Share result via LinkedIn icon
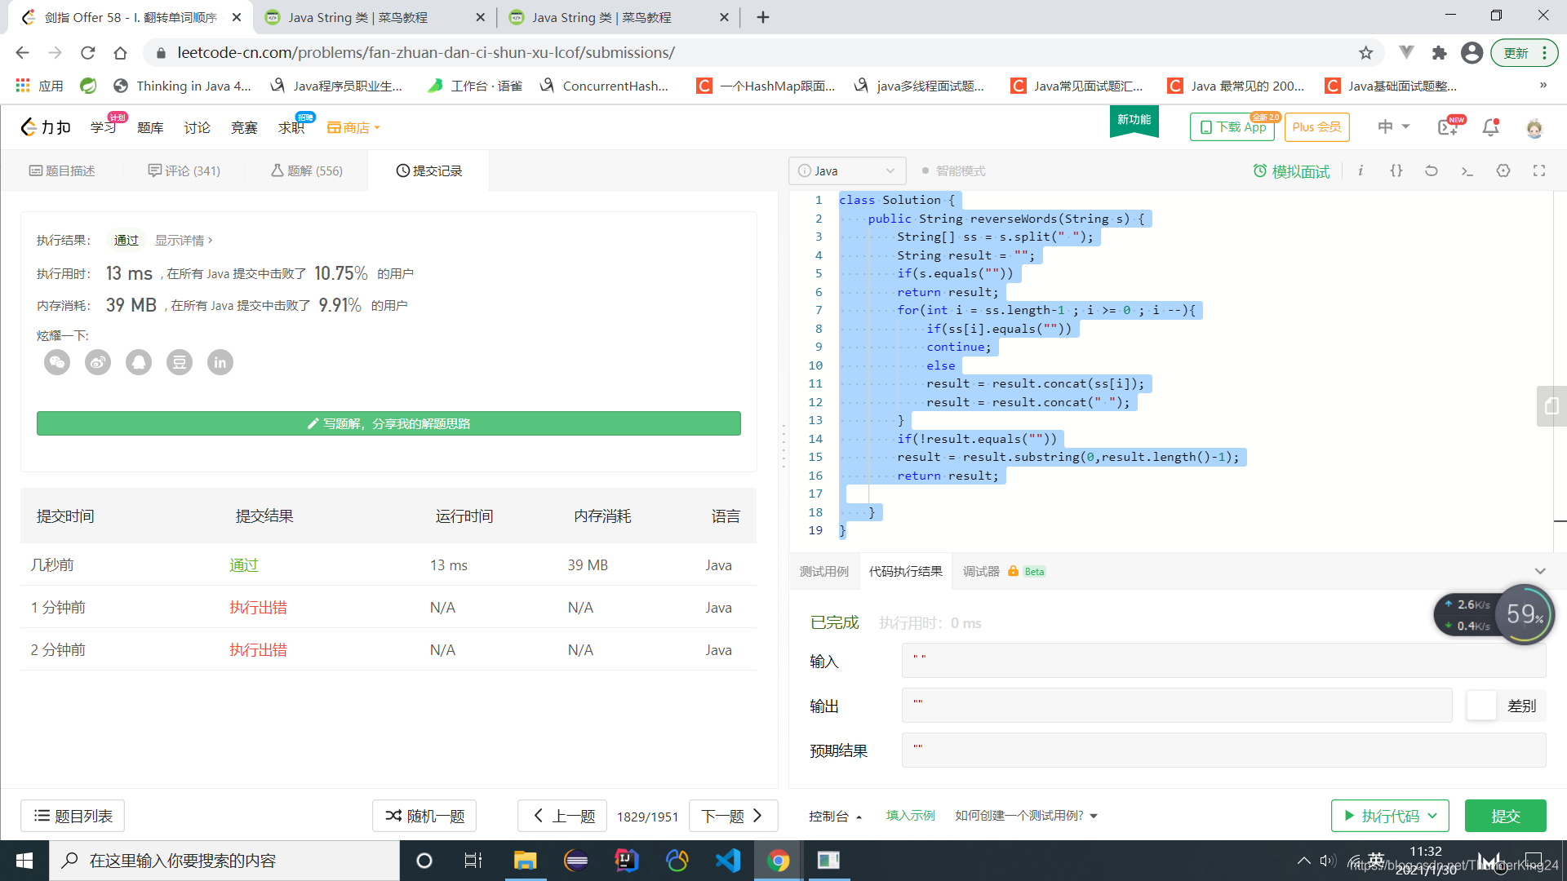Screen dimensions: 1567x881 [220, 362]
